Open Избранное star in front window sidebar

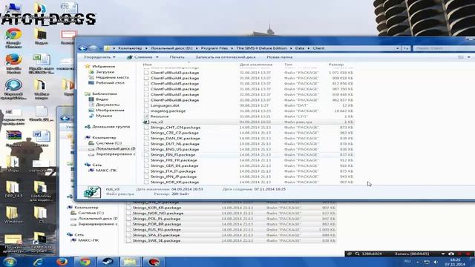[88, 66]
